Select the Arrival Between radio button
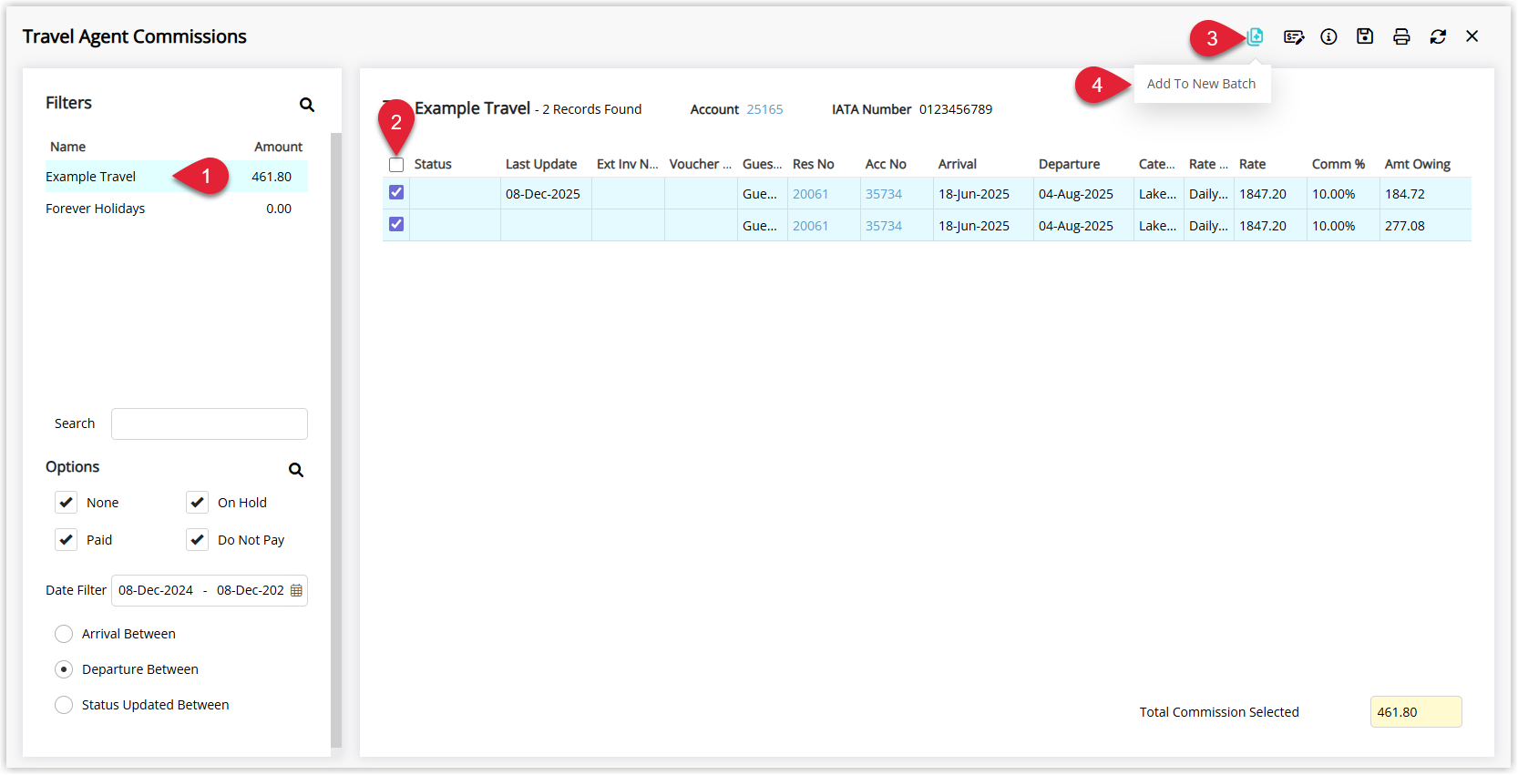 click(64, 634)
